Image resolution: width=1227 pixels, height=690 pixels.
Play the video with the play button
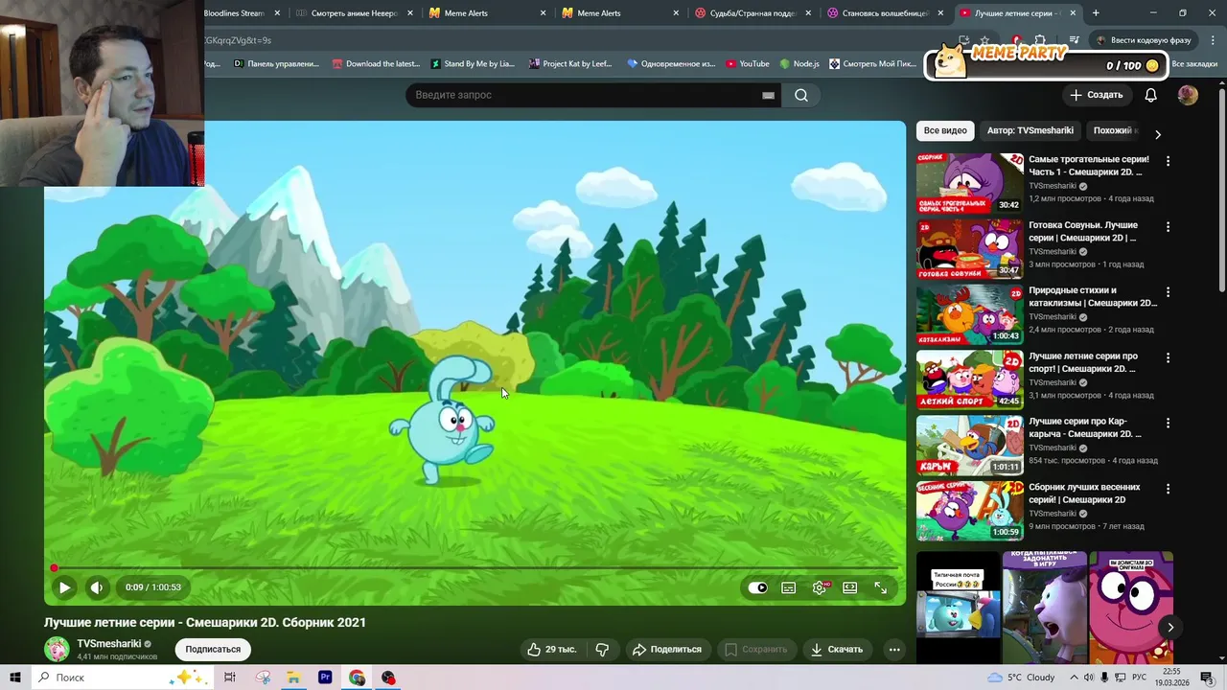tap(64, 587)
